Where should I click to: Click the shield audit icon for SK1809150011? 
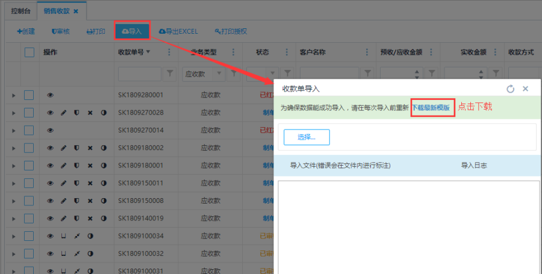pyautogui.click(x=76, y=182)
